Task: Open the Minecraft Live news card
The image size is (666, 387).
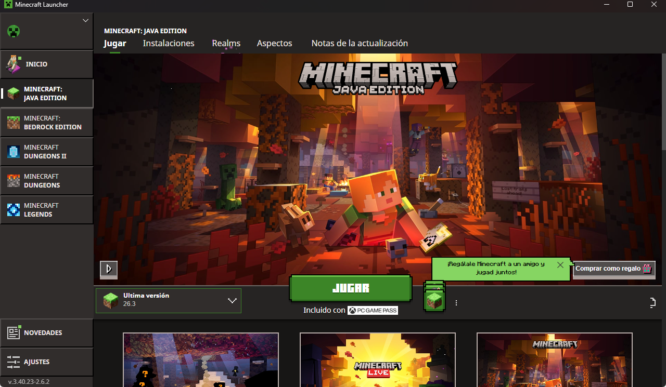Action: [378, 360]
